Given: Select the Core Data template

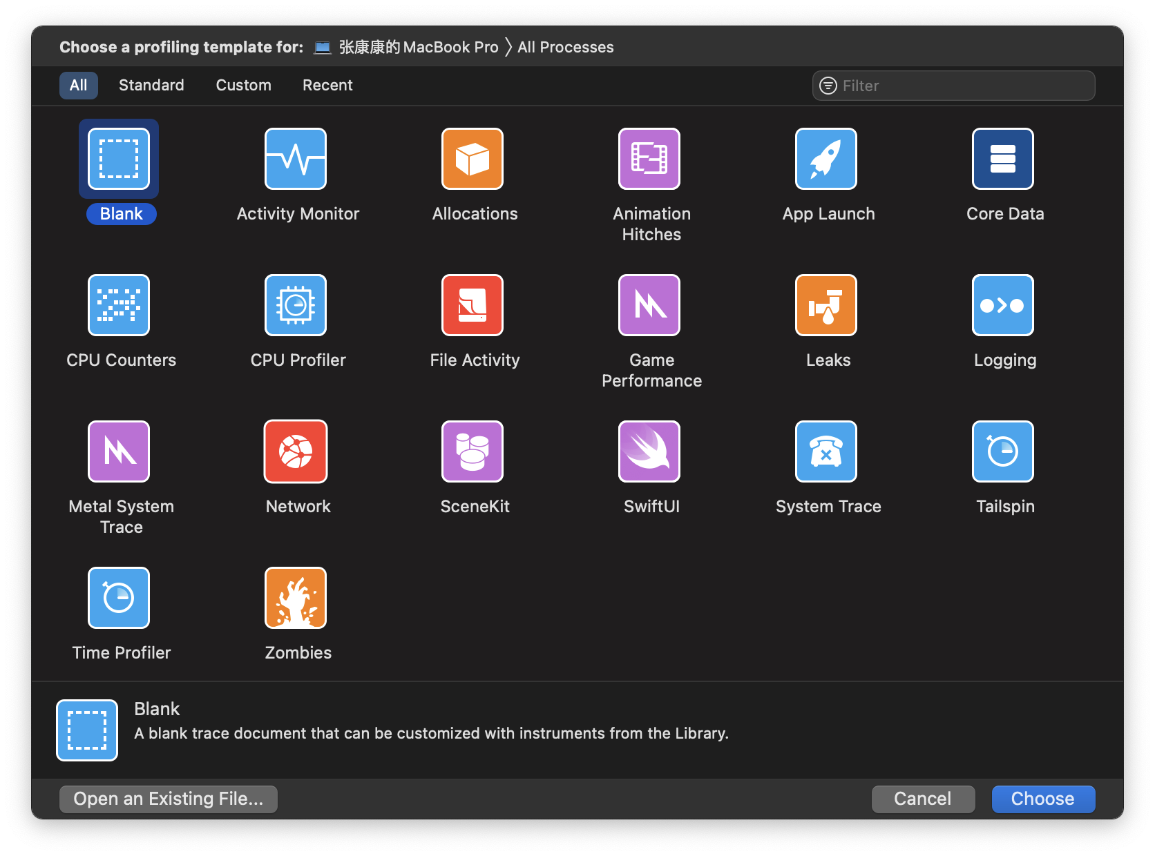Looking at the screenshot, I should tap(1003, 159).
